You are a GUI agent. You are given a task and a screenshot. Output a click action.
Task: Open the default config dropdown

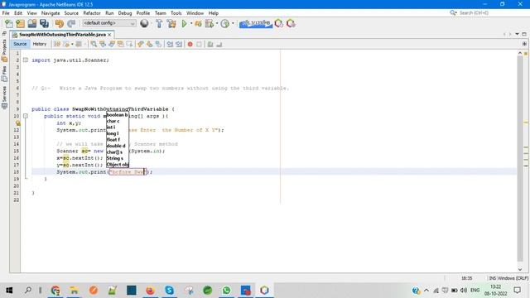108,23
